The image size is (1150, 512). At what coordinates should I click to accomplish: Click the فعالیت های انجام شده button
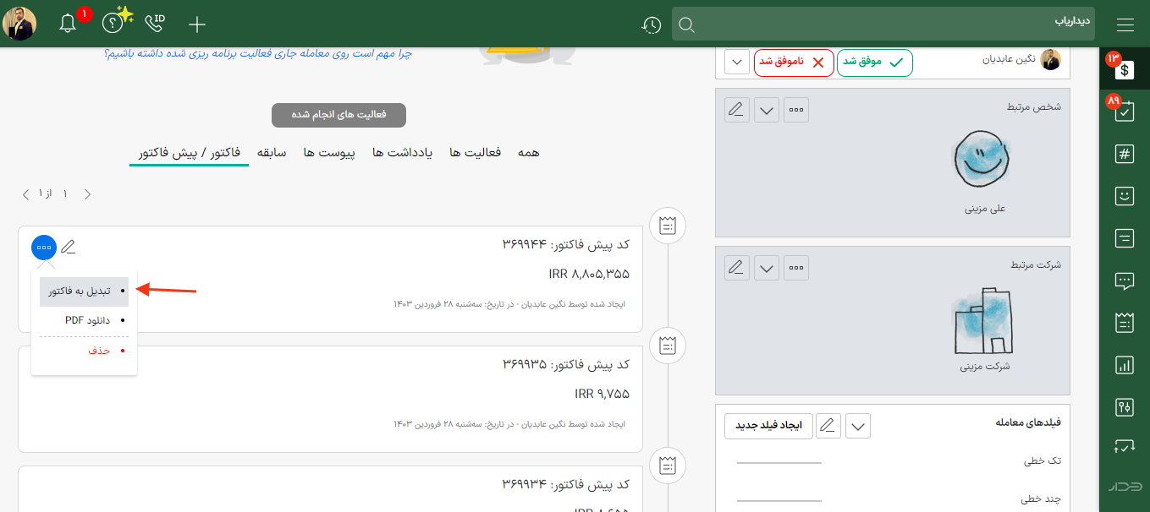[338, 115]
